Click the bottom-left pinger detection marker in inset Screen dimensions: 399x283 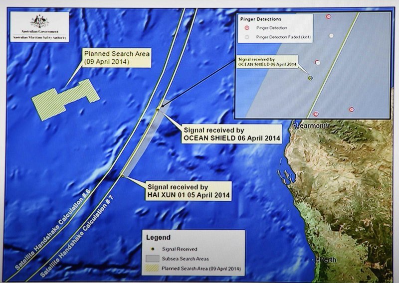(x=316, y=114)
